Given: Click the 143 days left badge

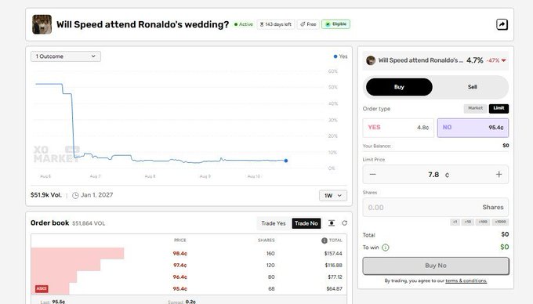Looking at the screenshot, I should point(276,24).
